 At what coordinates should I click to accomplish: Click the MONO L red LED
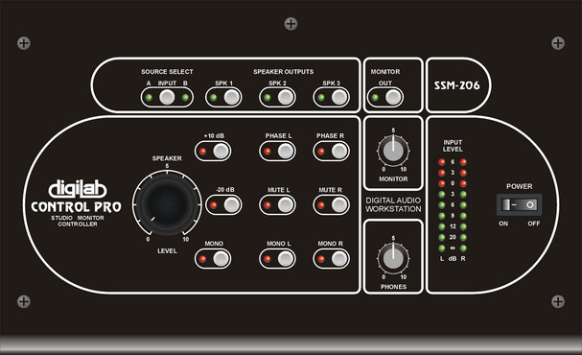[268, 259]
